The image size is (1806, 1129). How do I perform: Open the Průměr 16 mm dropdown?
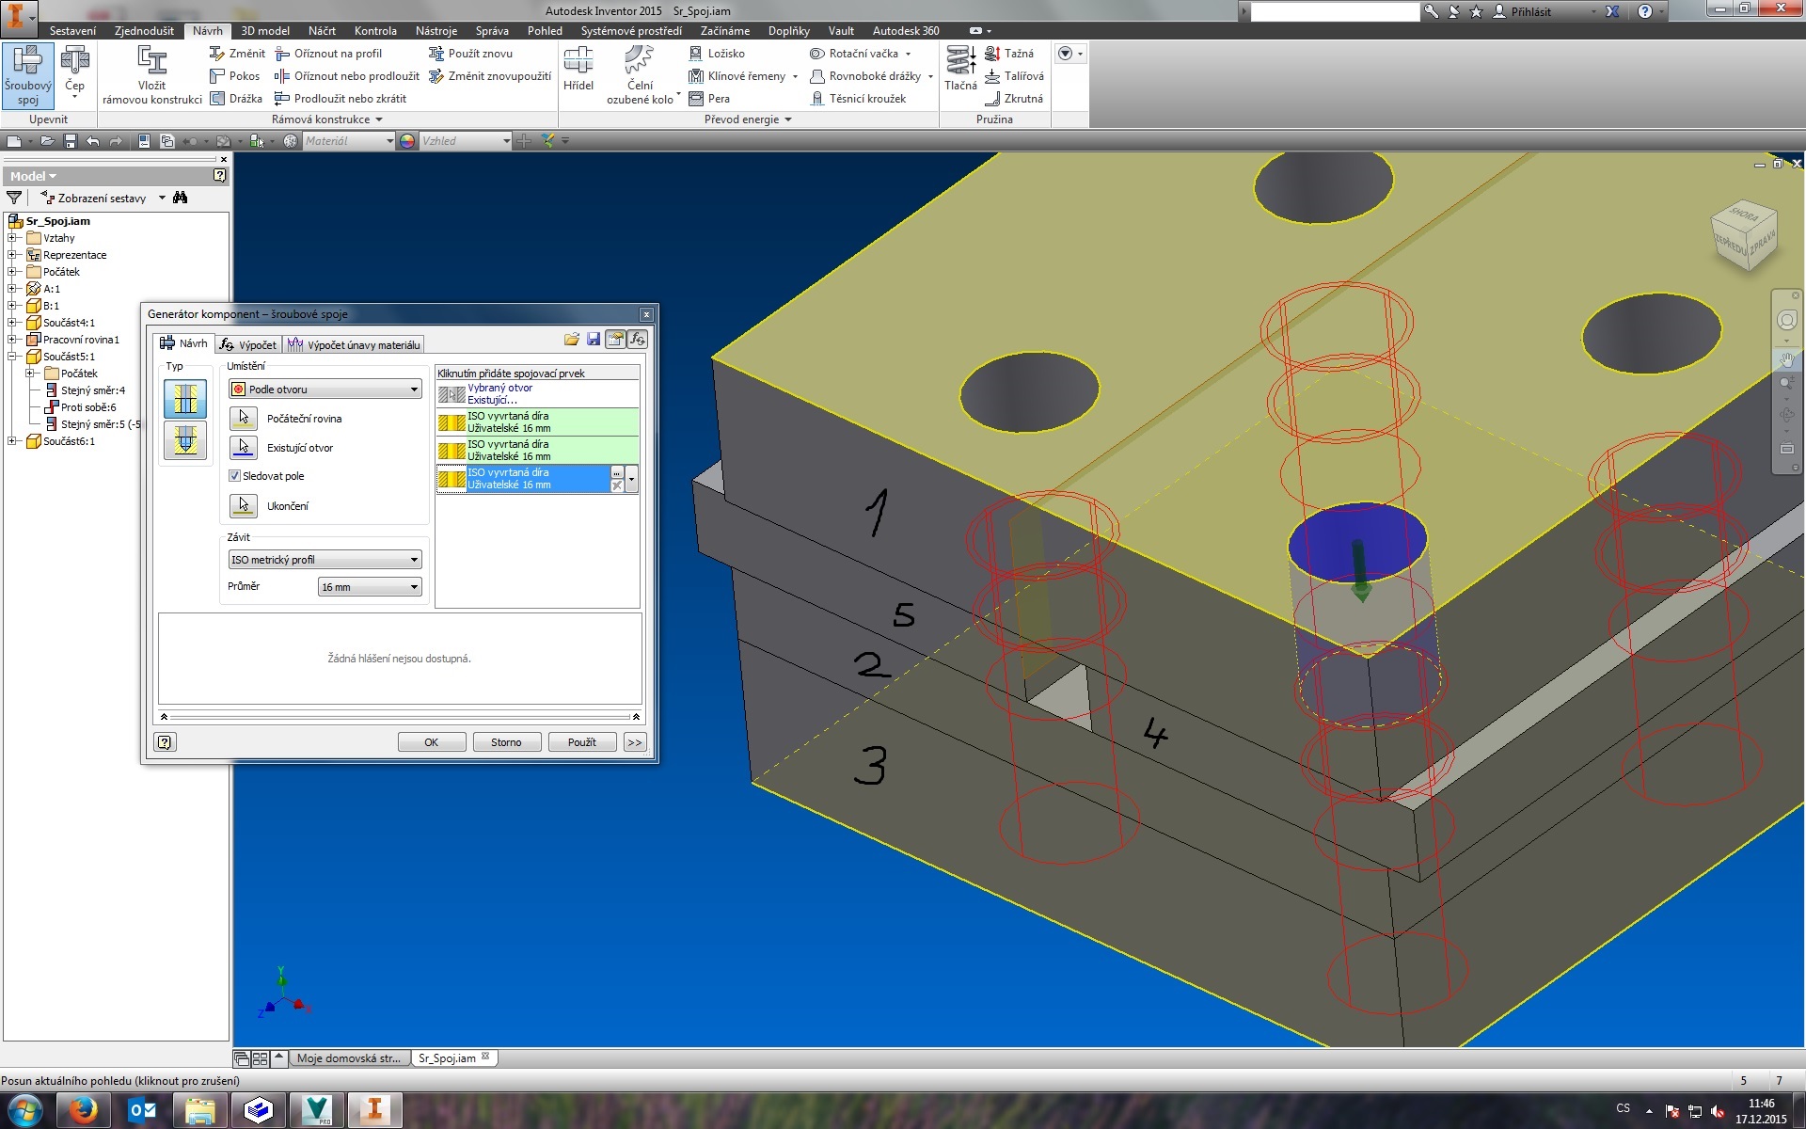(x=369, y=587)
